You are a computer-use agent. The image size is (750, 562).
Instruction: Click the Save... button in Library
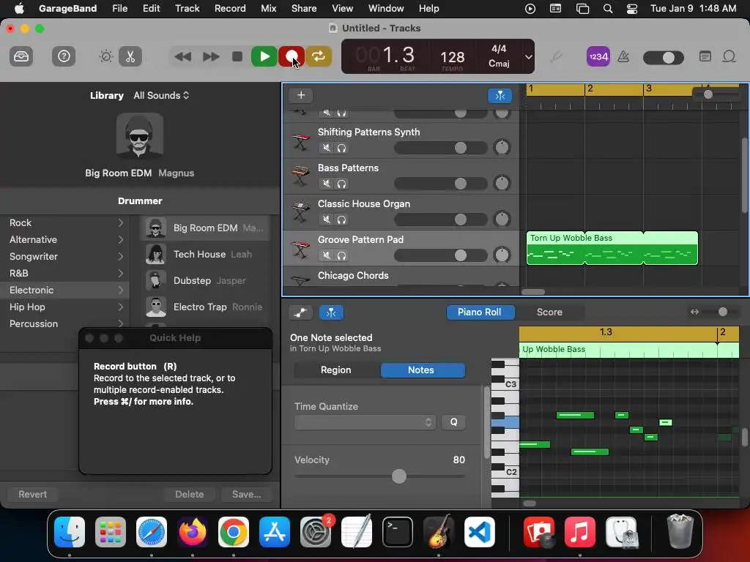pyautogui.click(x=246, y=494)
